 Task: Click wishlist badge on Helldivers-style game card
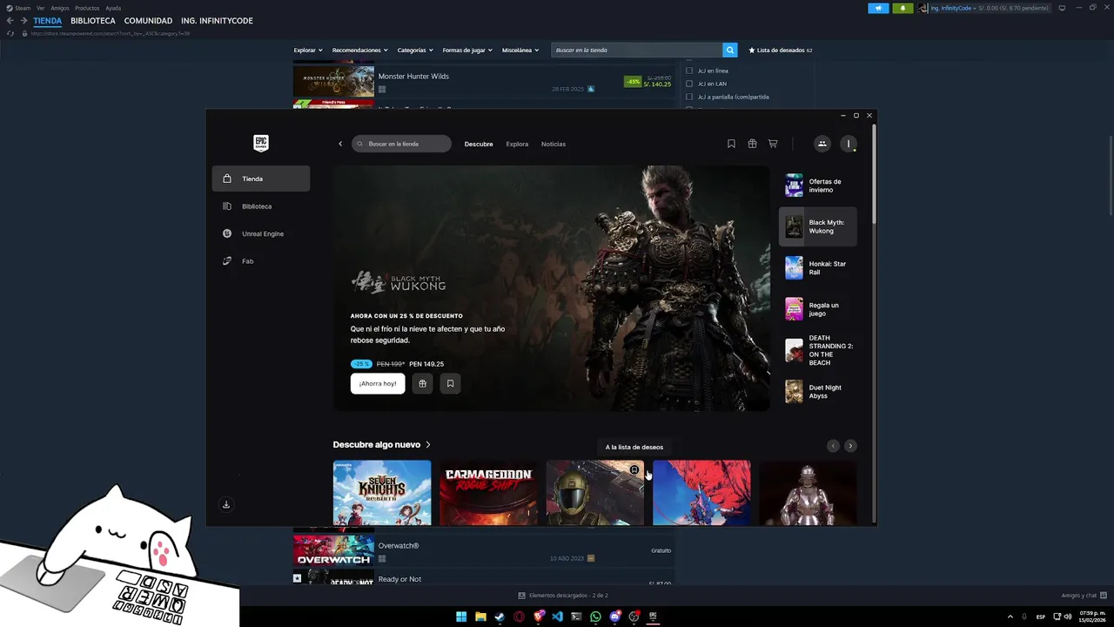click(634, 470)
